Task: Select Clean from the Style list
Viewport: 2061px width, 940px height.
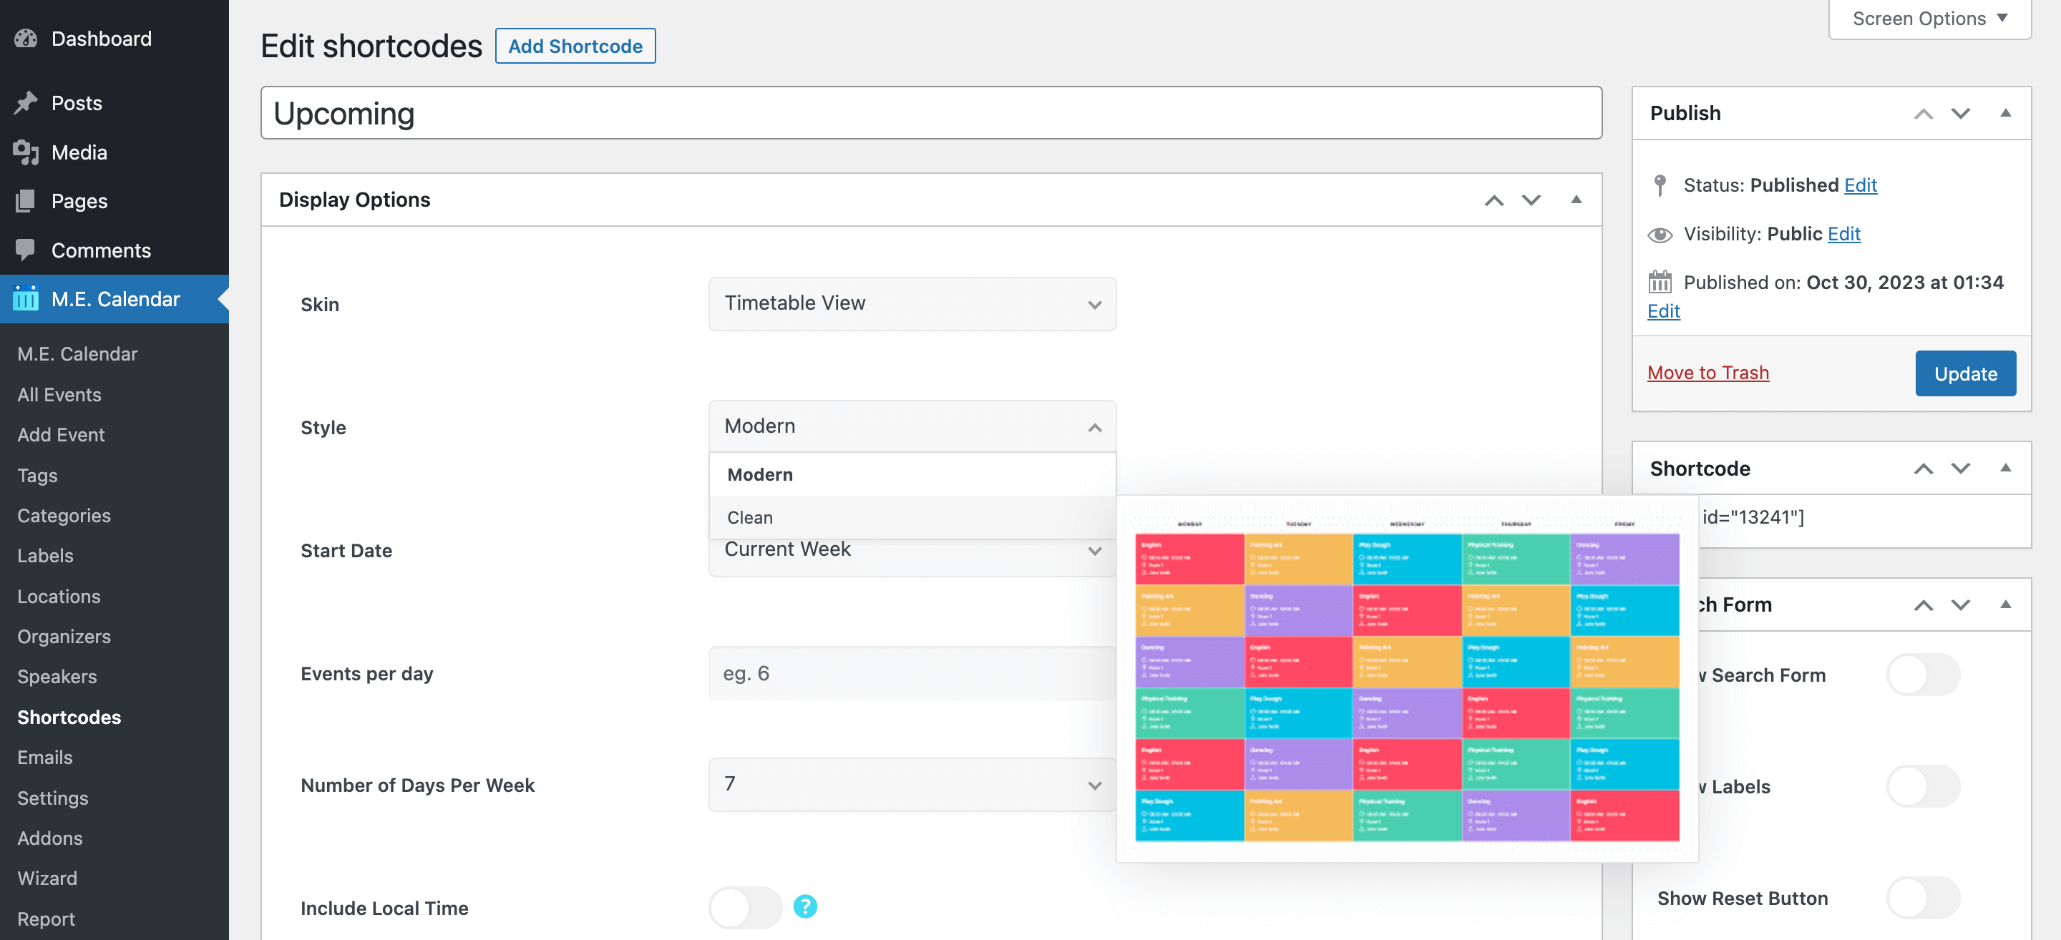Action: coord(750,518)
